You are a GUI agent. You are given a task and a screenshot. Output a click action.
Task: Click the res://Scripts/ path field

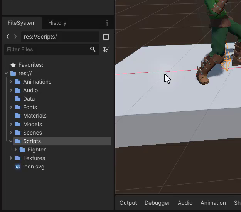(60, 37)
